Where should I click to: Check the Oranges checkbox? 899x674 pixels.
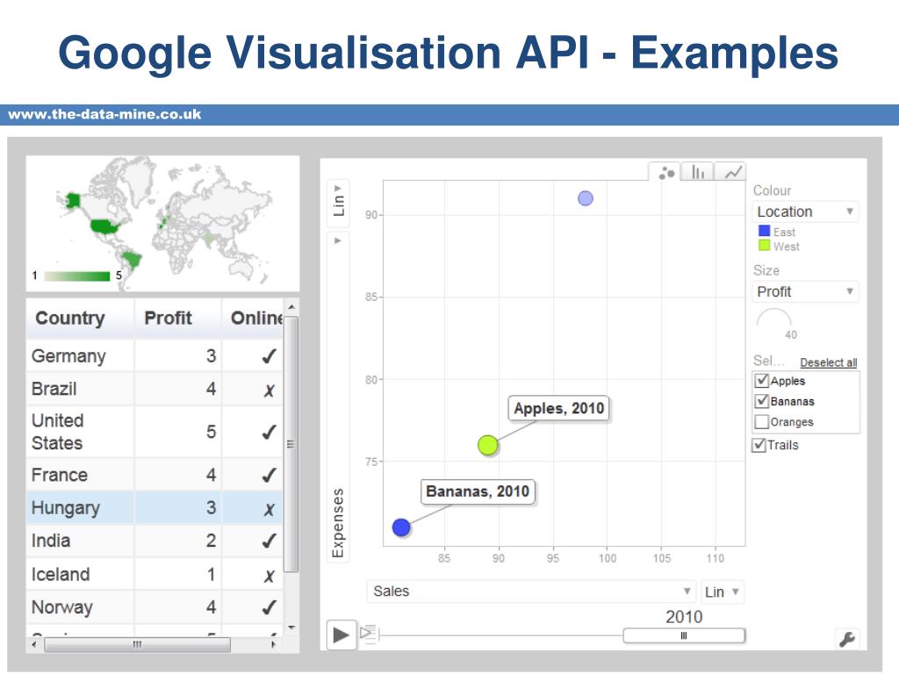(x=762, y=422)
